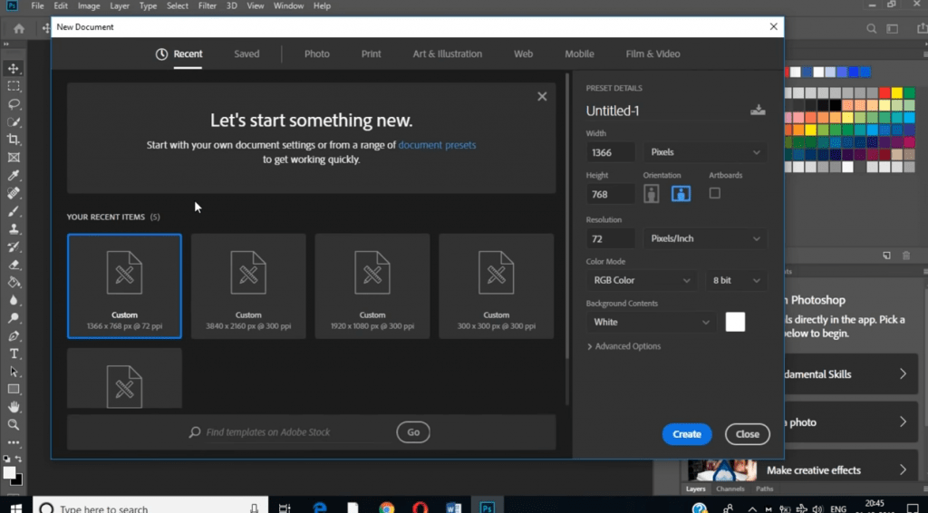This screenshot has height=513, width=928.
Task: Open the 8 bit depth dropdown
Action: (736, 280)
